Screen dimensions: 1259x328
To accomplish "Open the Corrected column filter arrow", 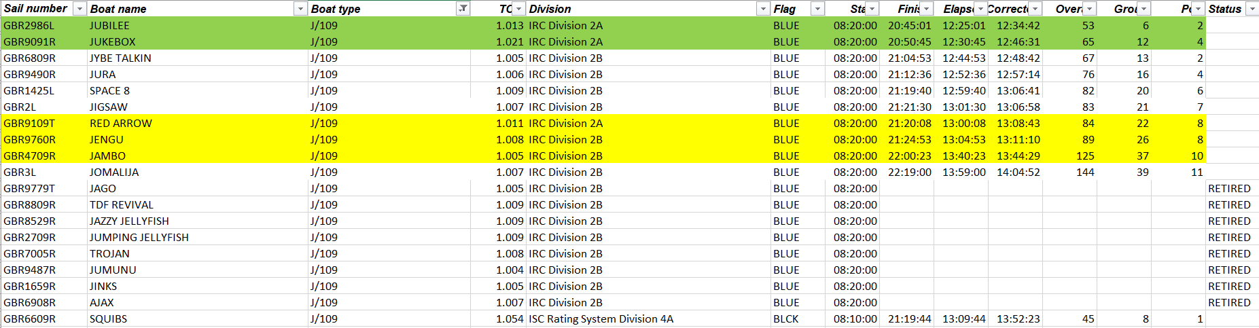I will [x=1035, y=9].
